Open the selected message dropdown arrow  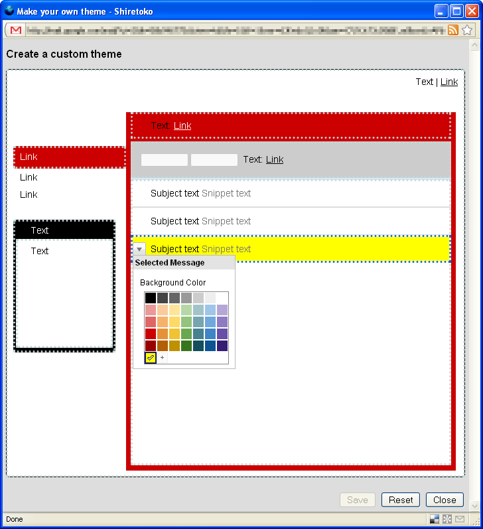coord(139,250)
